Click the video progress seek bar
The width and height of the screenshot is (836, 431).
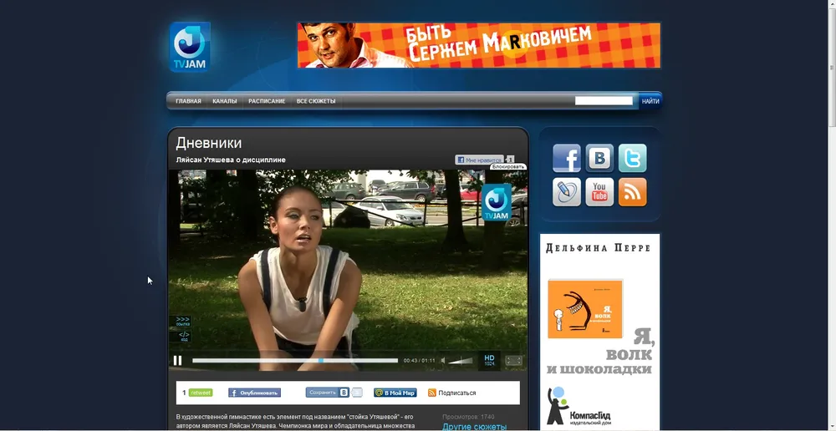pyautogui.click(x=294, y=361)
